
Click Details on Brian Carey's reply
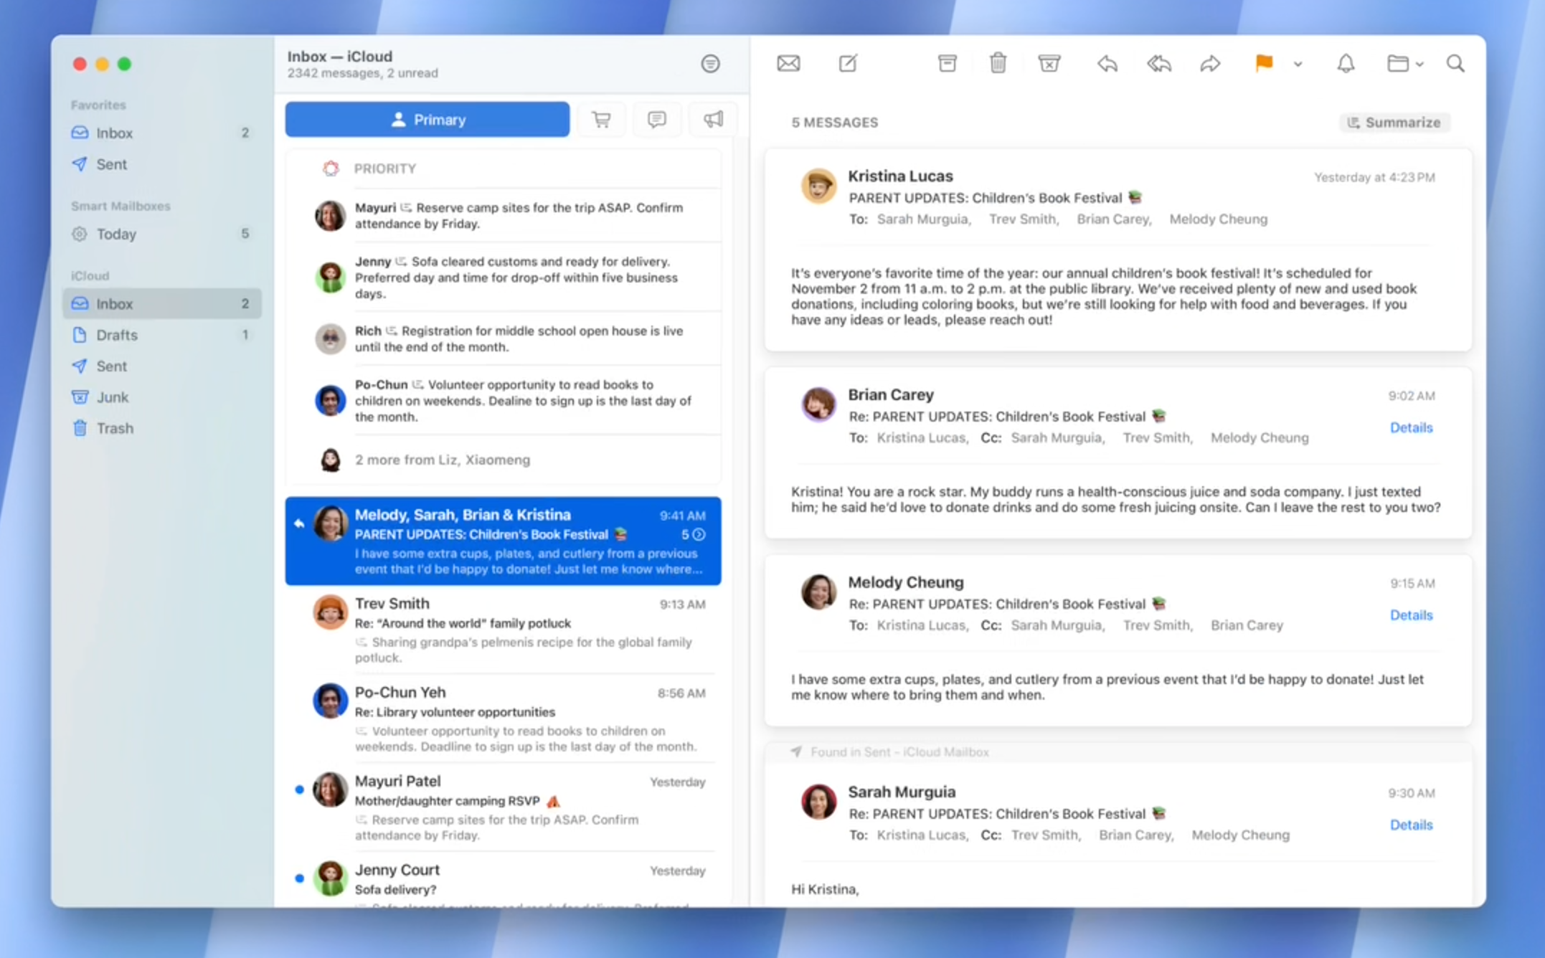click(x=1412, y=426)
